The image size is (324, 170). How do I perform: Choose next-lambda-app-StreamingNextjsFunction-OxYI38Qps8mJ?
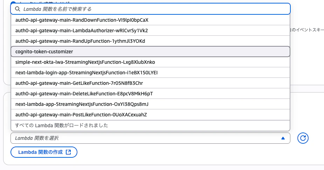tap(150, 104)
